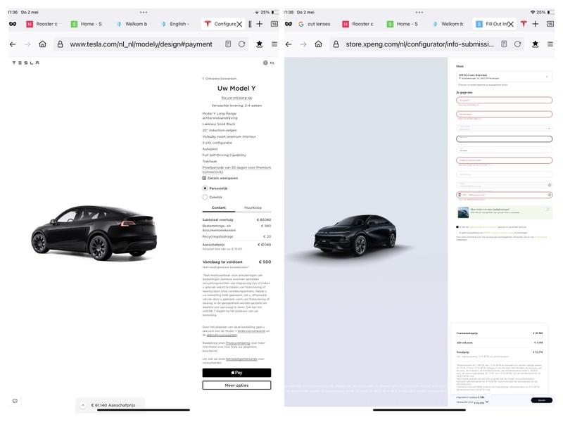
Task: Switch to cut lenses tab in the XPENG browser
Action: click(x=314, y=24)
